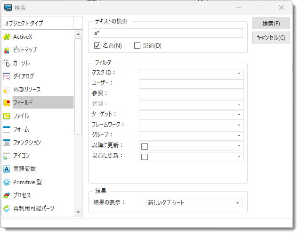
Task: Select the ActiveX object type icon
Action: pyautogui.click(x=7, y=37)
